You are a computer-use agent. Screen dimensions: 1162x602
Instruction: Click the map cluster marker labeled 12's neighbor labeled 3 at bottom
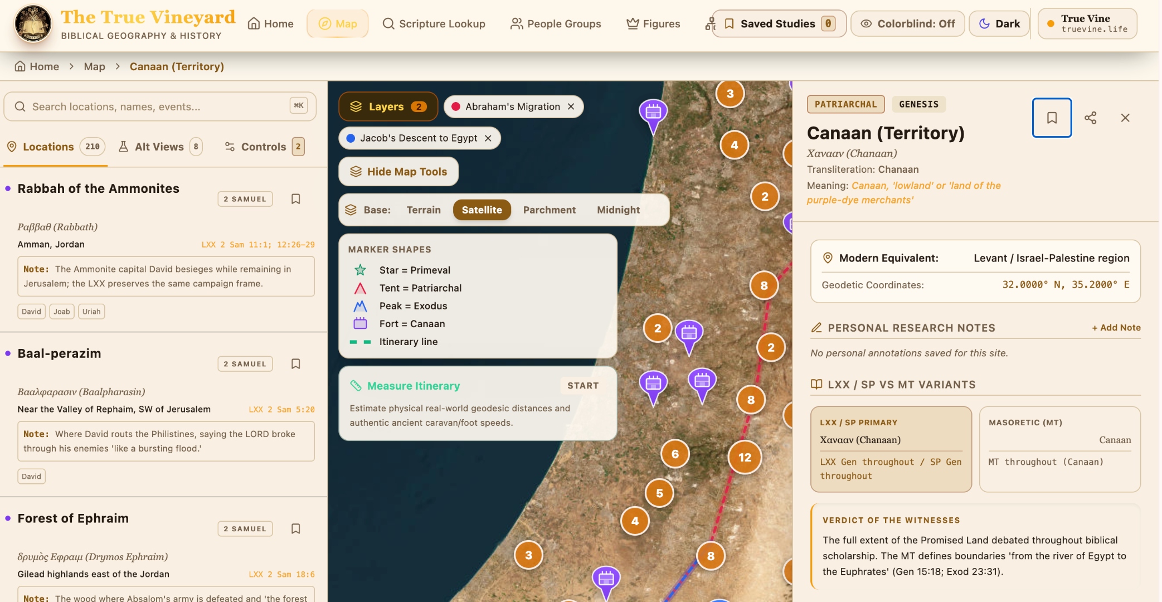pos(528,555)
